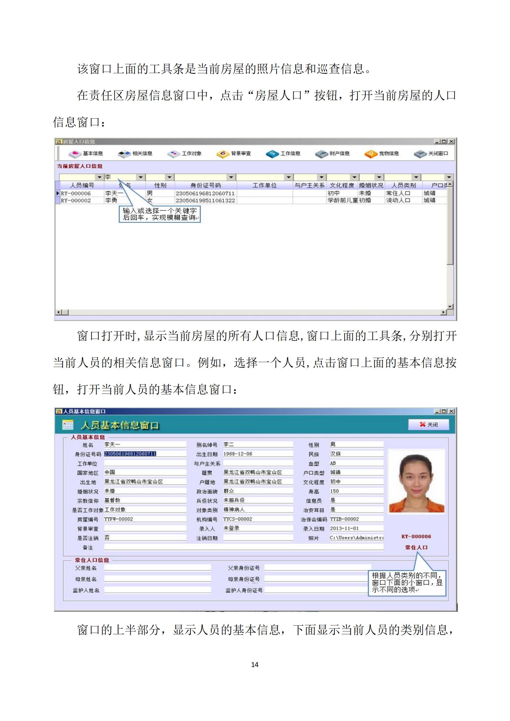Click the 人员编号 column header
Viewport: 510px width, 721px height.
82,186
